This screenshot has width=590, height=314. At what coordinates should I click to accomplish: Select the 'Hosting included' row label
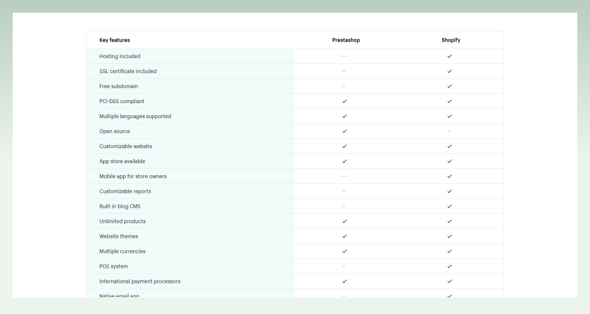pyautogui.click(x=120, y=56)
